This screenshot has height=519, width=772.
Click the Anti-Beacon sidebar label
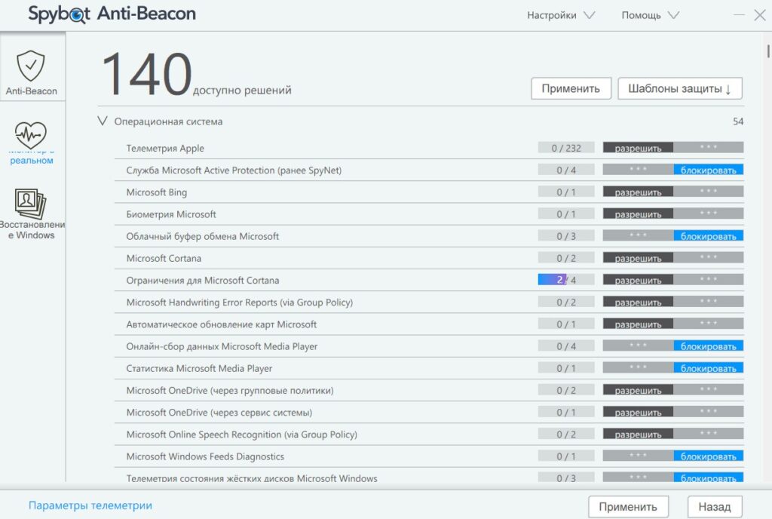point(31,91)
